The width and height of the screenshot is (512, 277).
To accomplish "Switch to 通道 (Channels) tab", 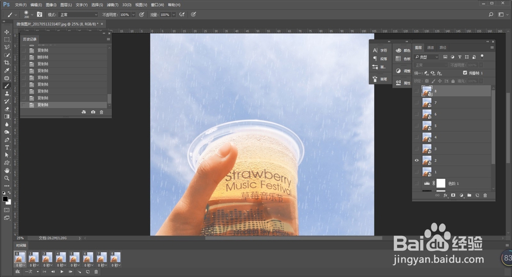I will tap(431, 48).
